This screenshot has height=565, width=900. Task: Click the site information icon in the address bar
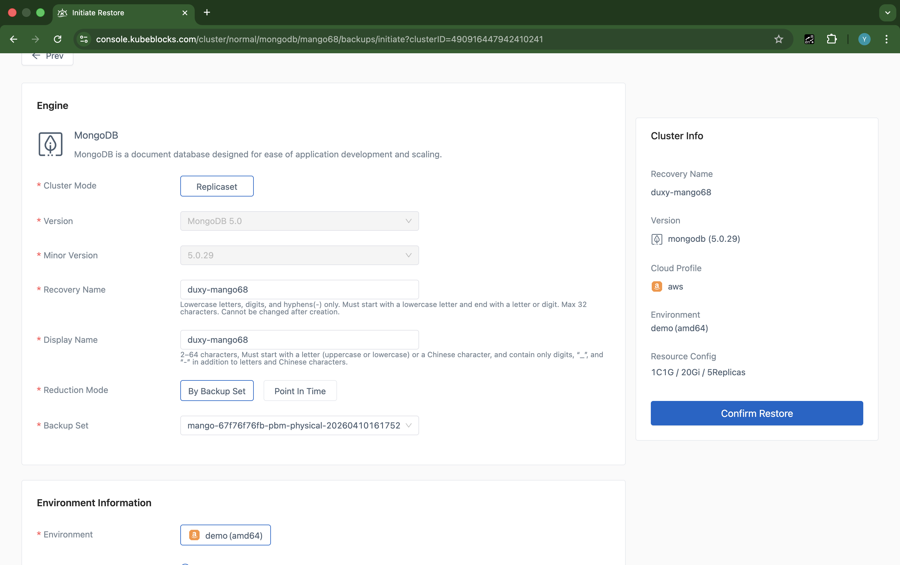pos(84,39)
